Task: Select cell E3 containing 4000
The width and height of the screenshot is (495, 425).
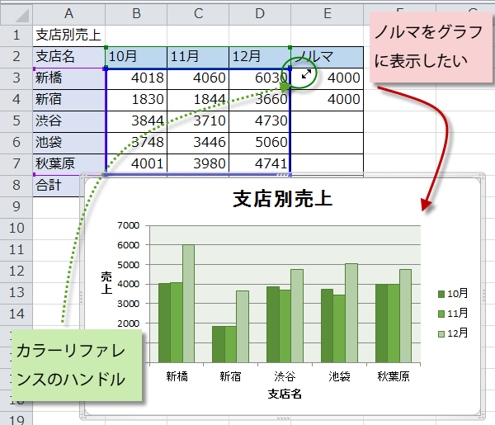Action: click(x=327, y=78)
